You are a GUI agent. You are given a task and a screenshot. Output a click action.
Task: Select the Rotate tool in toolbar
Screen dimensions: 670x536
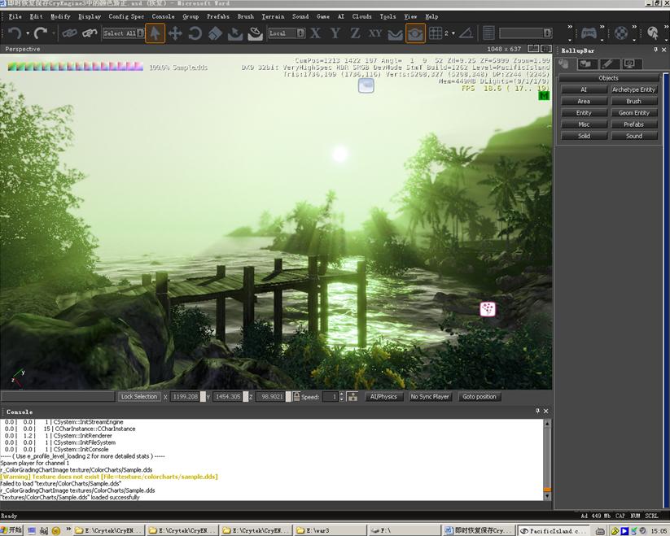tap(195, 33)
